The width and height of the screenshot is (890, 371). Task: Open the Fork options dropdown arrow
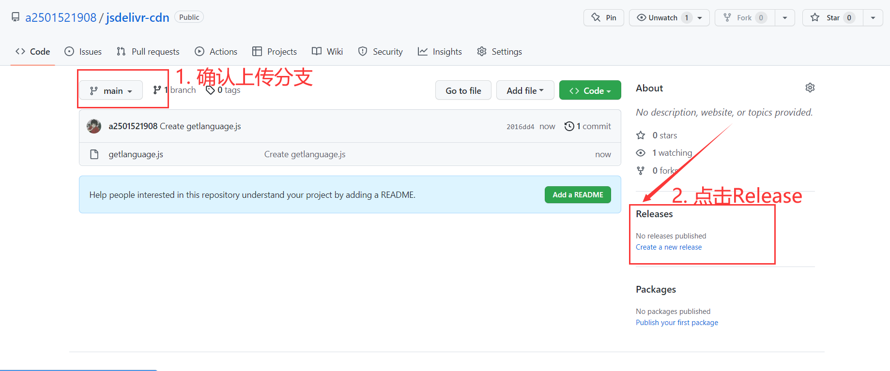tap(785, 18)
